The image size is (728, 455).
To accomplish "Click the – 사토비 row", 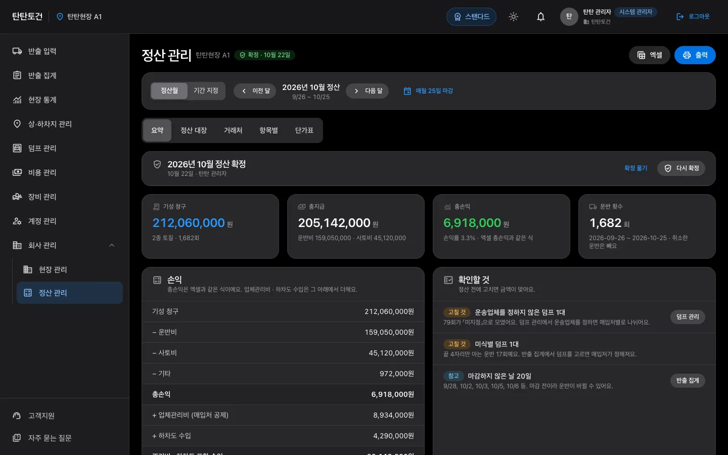I will point(283,353).
